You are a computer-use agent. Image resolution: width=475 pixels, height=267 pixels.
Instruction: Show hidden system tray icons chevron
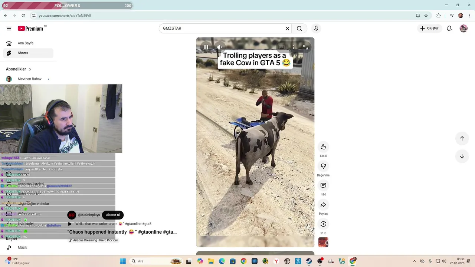coord(415,261)
